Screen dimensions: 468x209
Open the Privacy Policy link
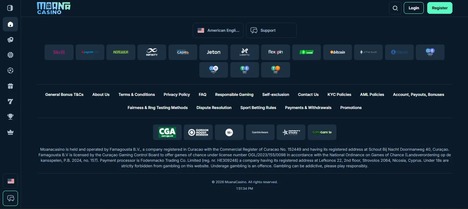click(x=177, y=94)
